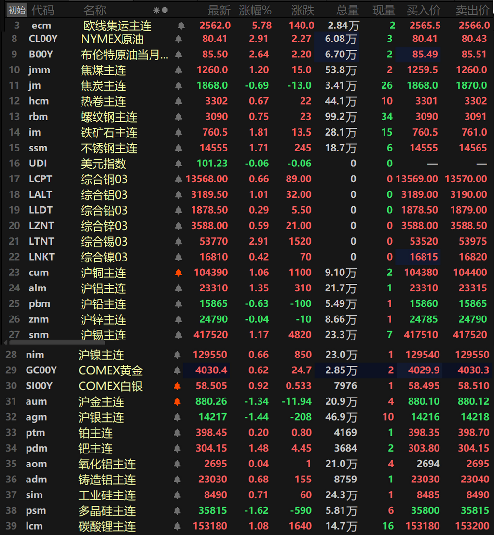Toggle the alert bell for COMEX白银
Screen dimensions: 494x535
click(x=177, y=386)
